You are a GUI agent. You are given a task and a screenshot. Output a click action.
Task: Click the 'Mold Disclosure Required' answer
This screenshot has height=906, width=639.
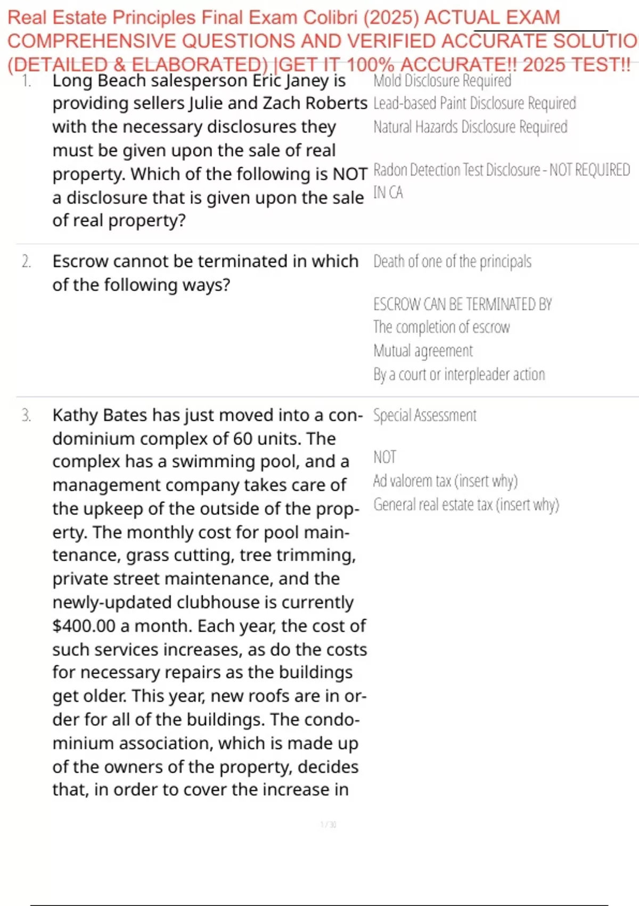[442, 81]
